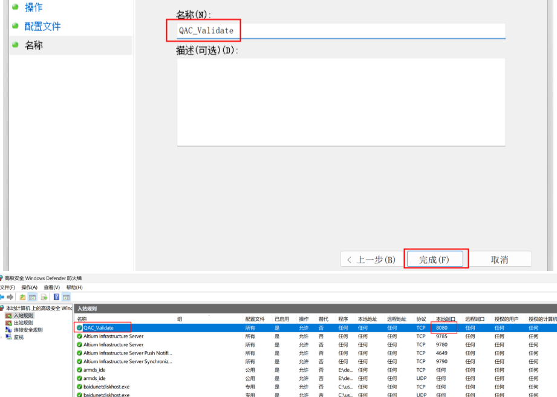Viewport: 557px width, 397px height.
Task: Click the 完成(F) button
Action: pyautogui.click(x=435, y=259)
